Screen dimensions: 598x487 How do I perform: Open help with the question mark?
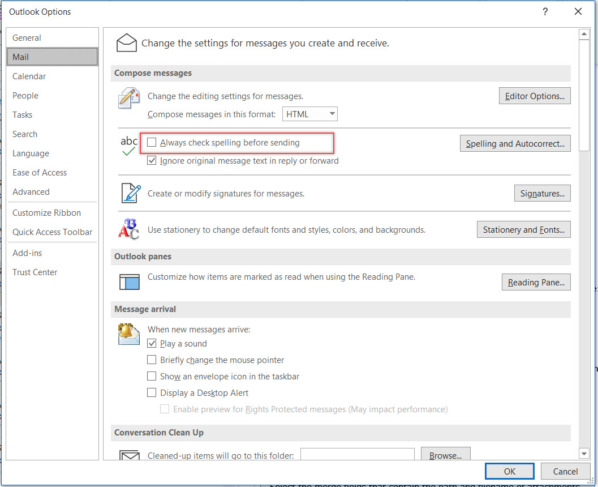[x=545, y=11]
